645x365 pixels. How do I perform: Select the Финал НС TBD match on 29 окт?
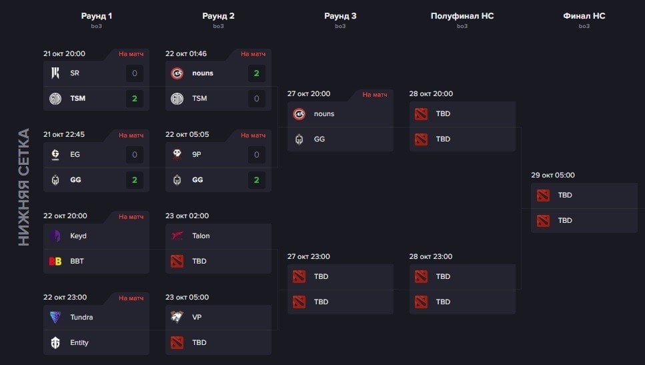(584, 208)
